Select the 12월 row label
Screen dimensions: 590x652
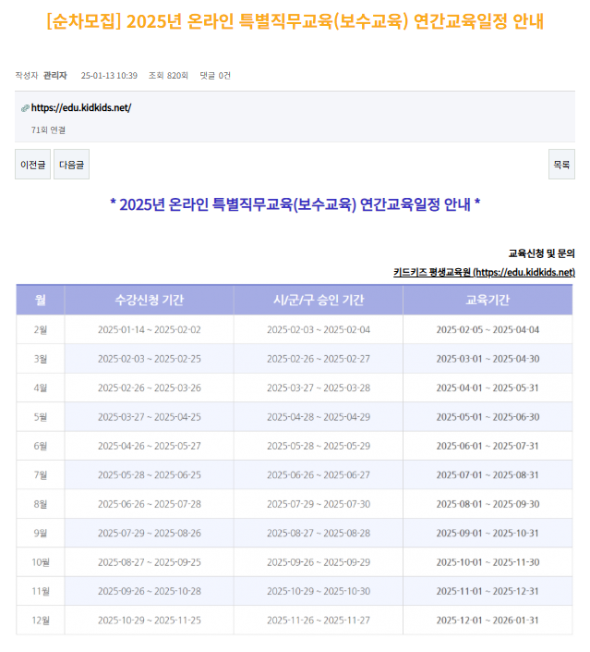[x=41, y=621]
